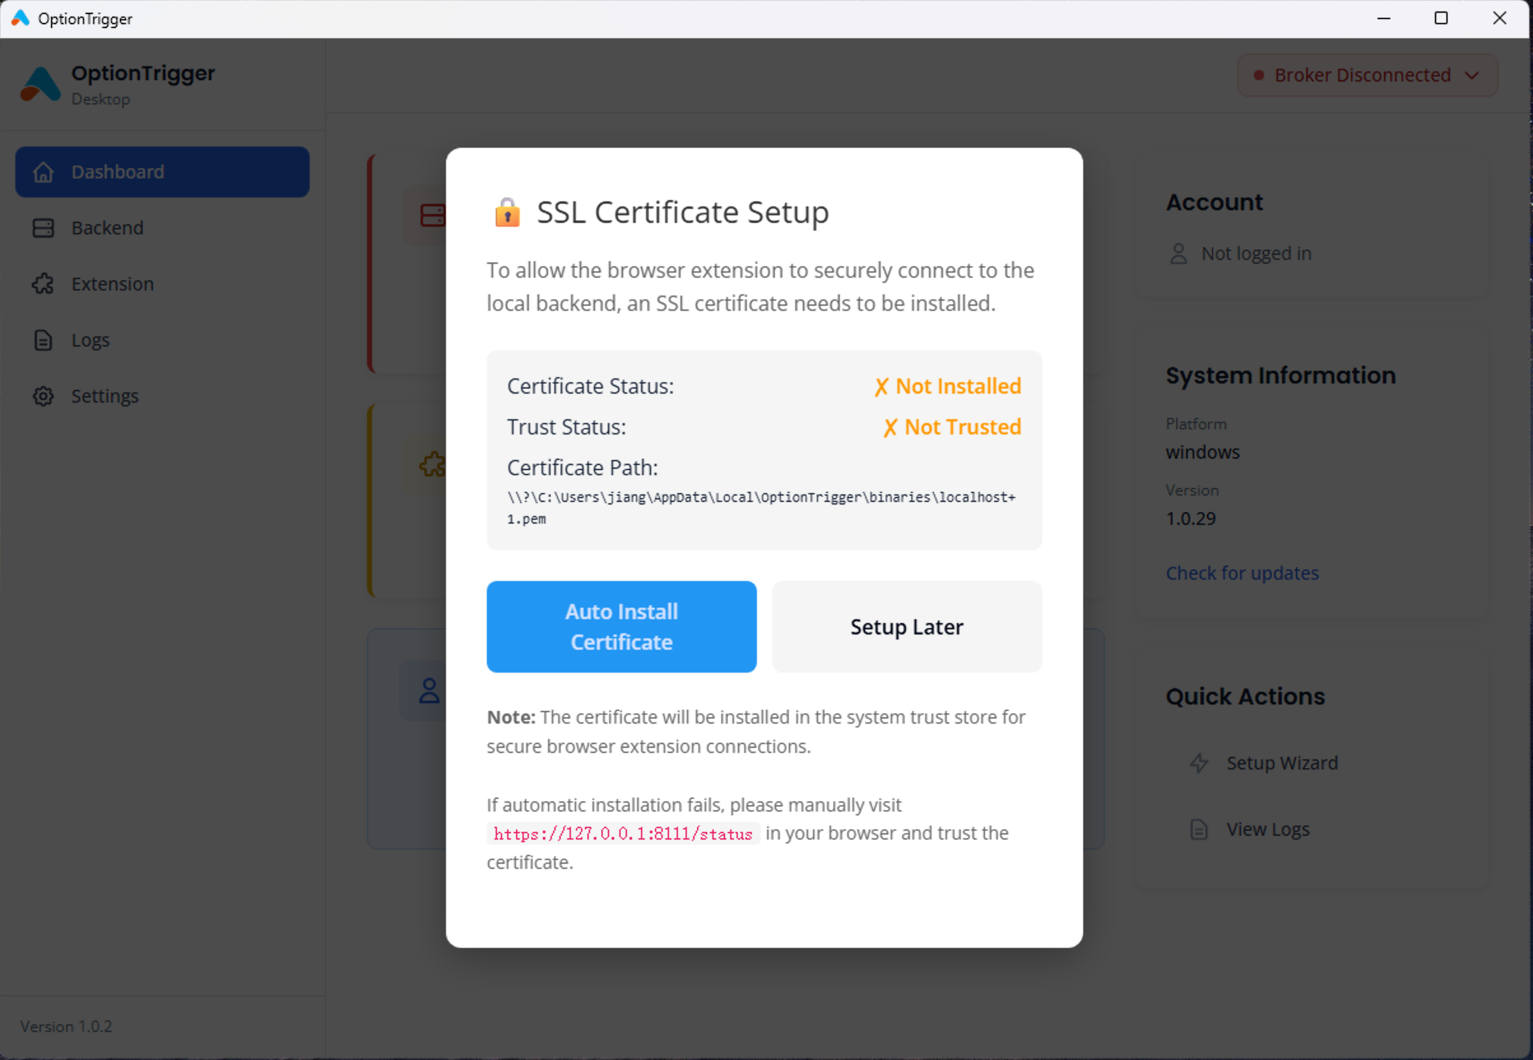Click the Quick Actions heading
The width and height of the screenshot is (1533, 1060).
click(1245, 696)
